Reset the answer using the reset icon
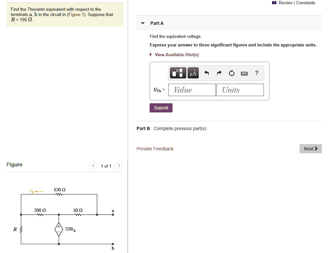The image size is (331, 253). click(x=232, y=73)
